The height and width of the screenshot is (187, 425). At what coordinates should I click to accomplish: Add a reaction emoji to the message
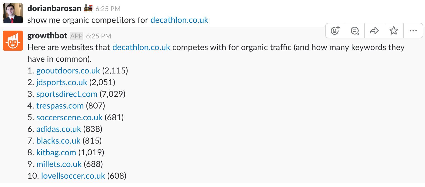335,31
